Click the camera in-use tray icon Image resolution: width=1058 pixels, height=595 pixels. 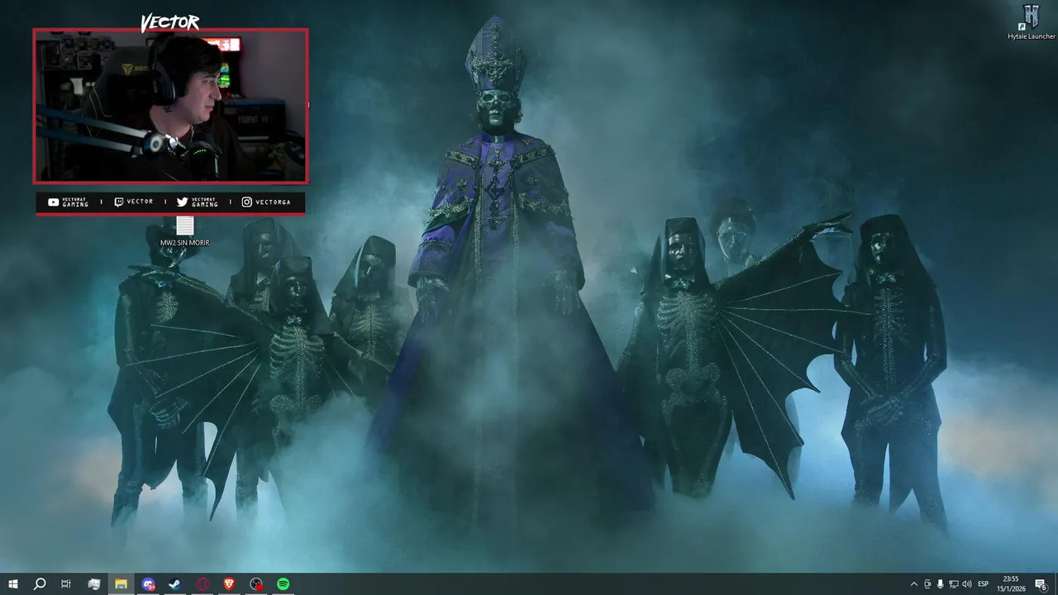pos(927,584)
